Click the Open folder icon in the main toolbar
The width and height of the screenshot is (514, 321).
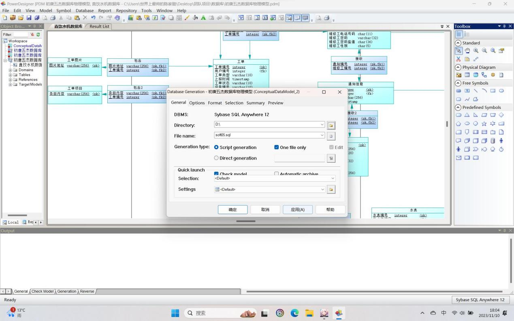(21, 18)
